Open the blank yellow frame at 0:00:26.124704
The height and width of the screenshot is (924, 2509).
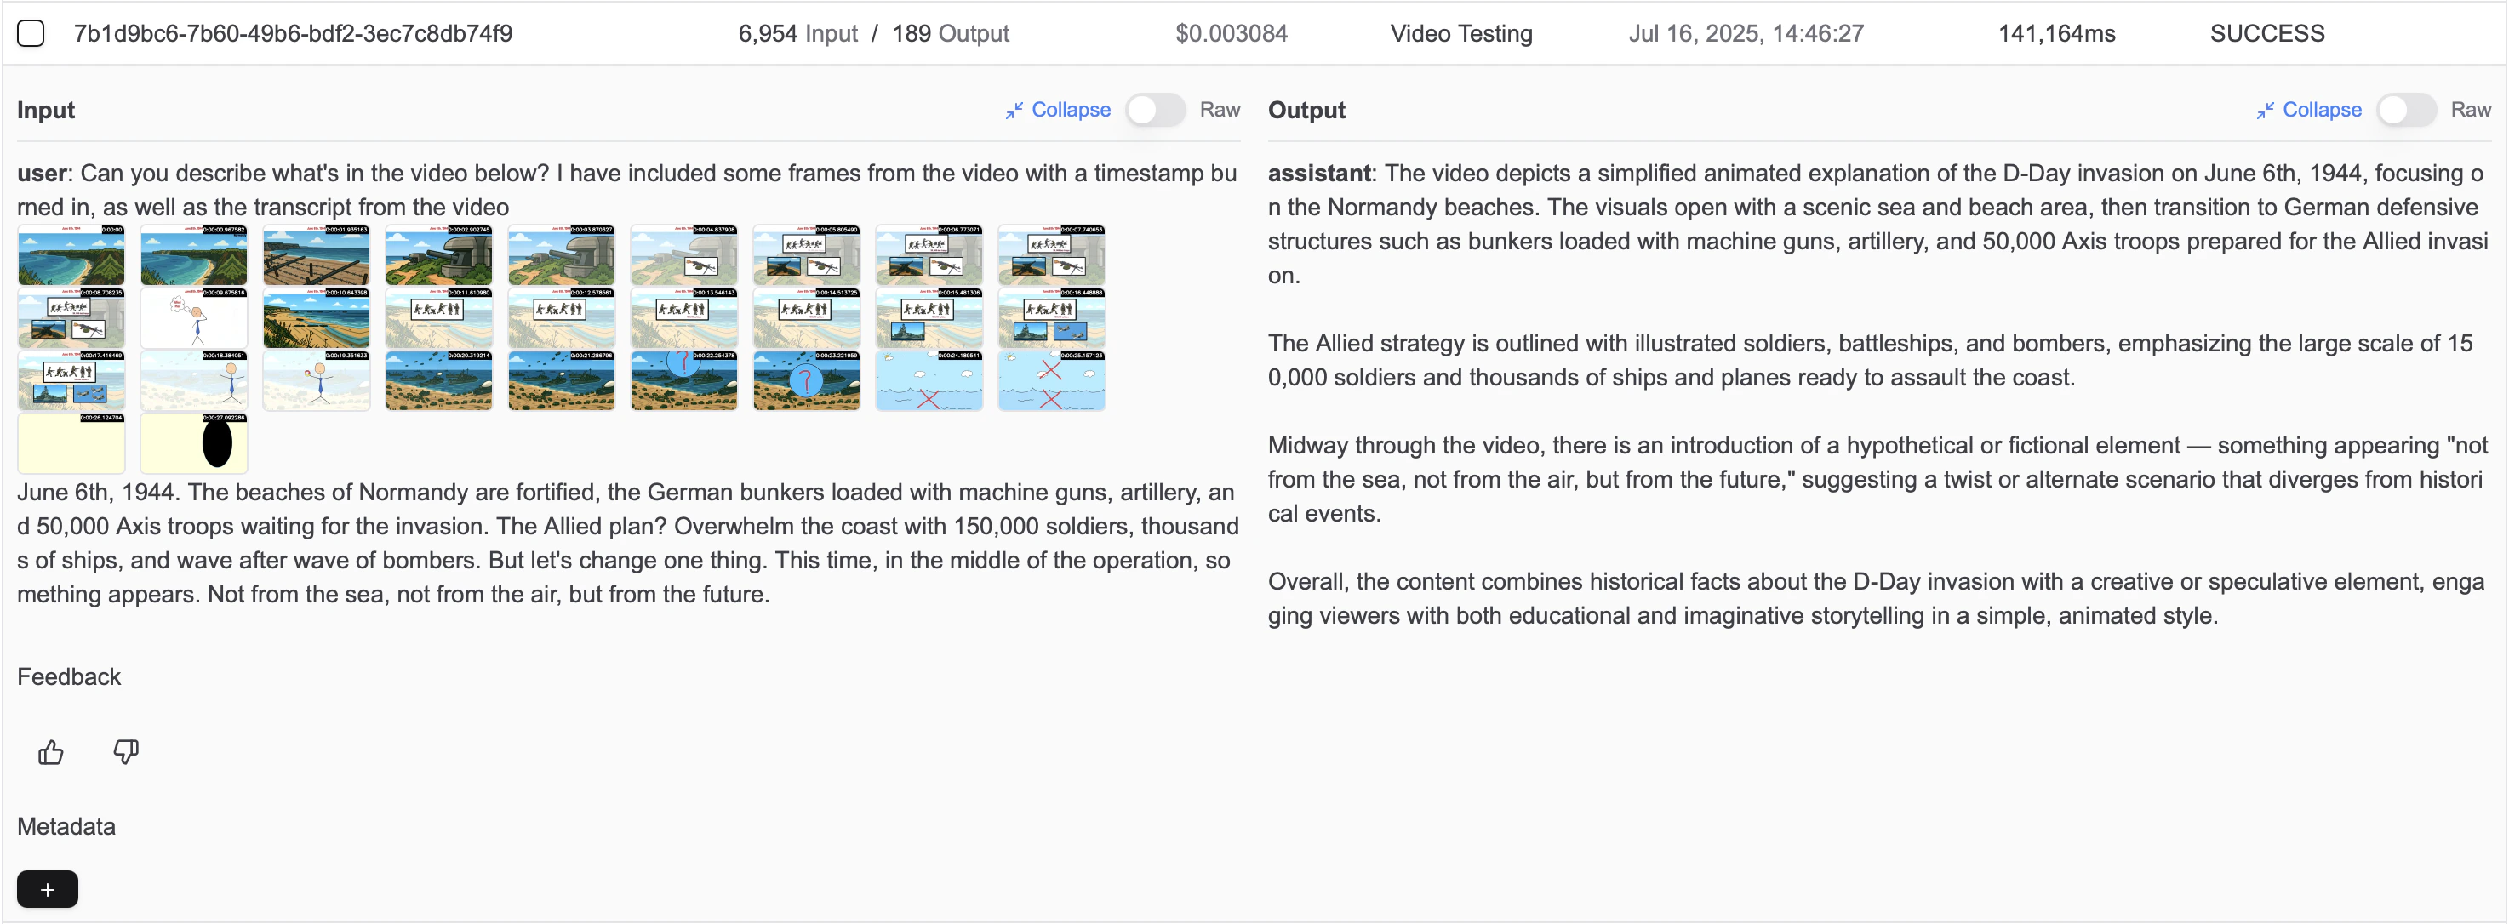(71, 443)
